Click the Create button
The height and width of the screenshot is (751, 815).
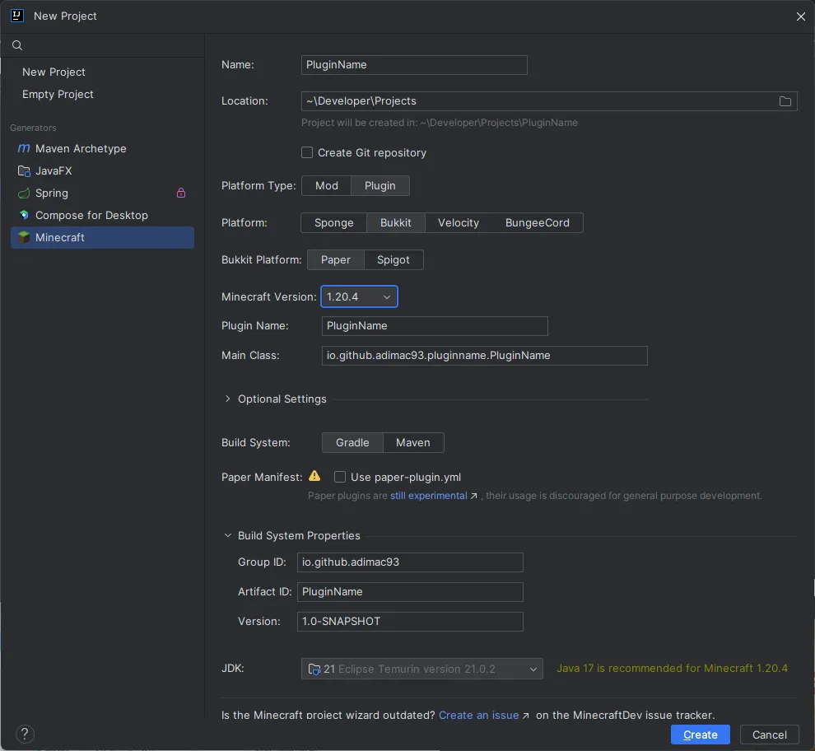pos(700,735)
